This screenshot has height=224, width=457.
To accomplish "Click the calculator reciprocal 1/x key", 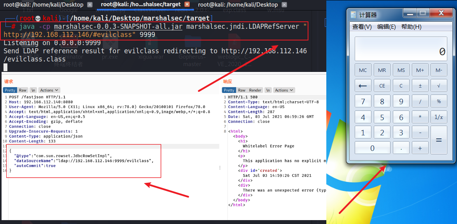I will [439, 117].
